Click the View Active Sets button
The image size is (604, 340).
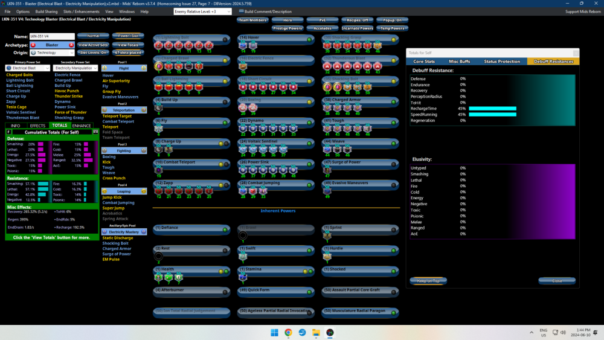(x=93, y=45)
